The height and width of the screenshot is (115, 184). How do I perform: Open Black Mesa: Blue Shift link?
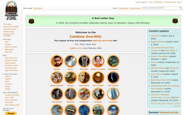click(x=161, y=80)
